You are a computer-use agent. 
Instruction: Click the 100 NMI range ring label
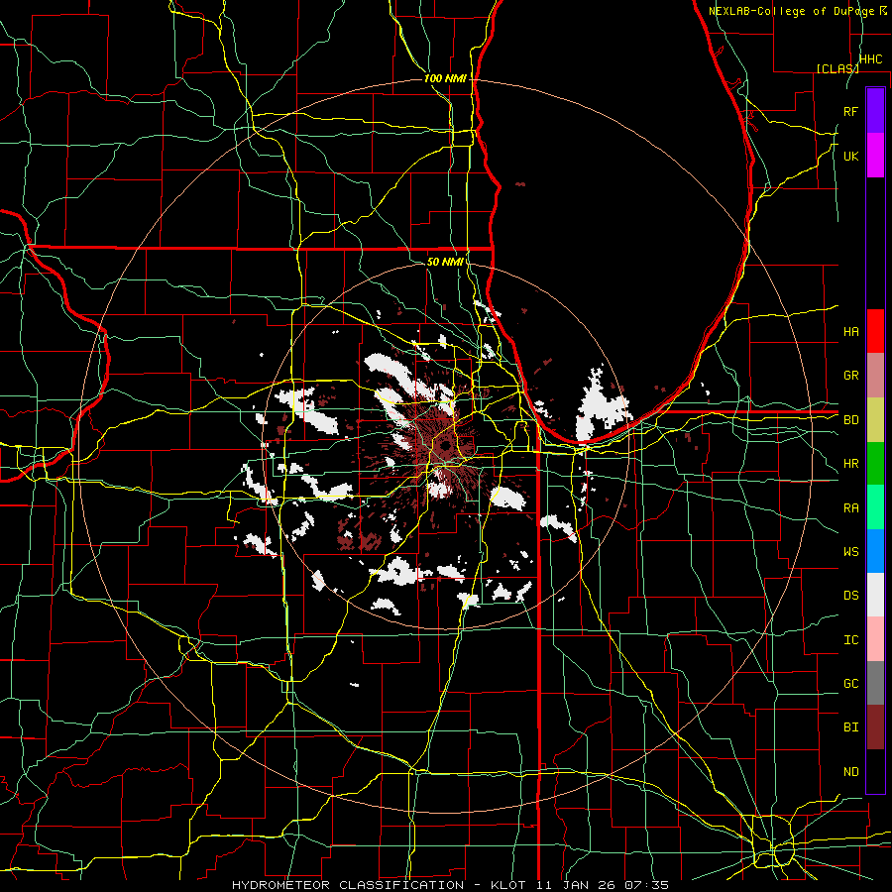[445, 78]
